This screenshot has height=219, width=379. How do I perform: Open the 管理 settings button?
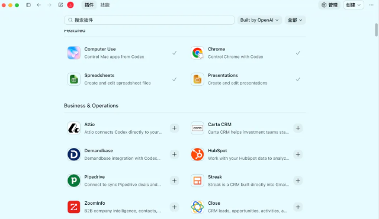click(329, 5)
